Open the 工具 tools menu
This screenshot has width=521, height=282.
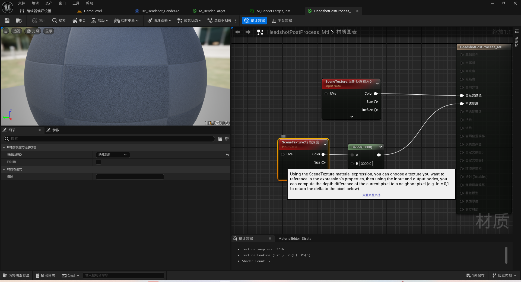coord(76,3)
